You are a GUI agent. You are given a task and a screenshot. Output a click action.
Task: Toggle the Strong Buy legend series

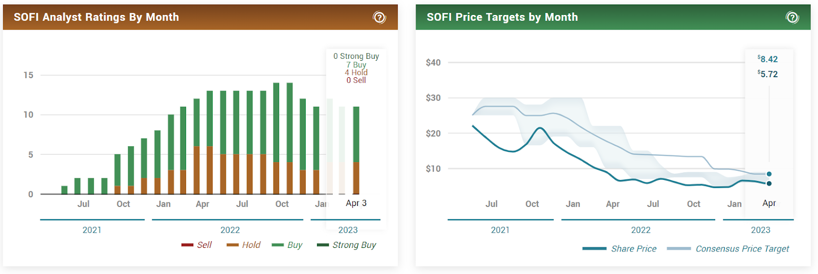point(347,245)
